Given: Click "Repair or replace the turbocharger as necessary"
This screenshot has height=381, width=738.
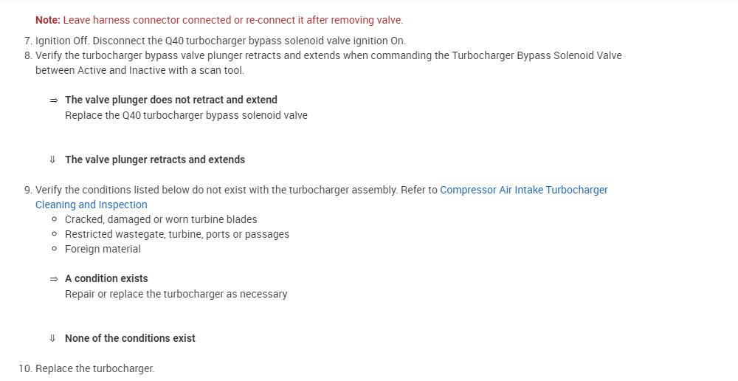Looking at the screenshot, I should pos(176,294).
